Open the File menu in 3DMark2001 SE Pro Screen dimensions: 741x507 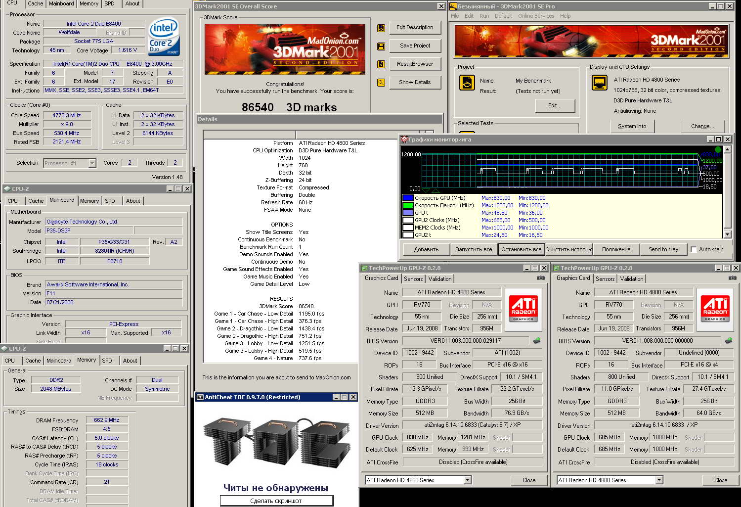point(455,16)
